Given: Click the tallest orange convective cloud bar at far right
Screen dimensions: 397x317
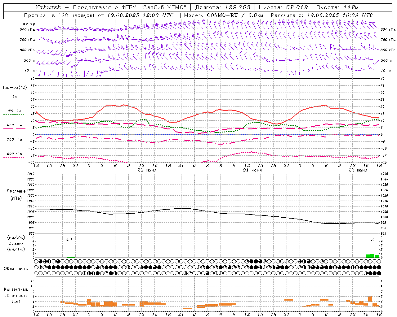Looking at the screenshot, I should coord(370,299).
